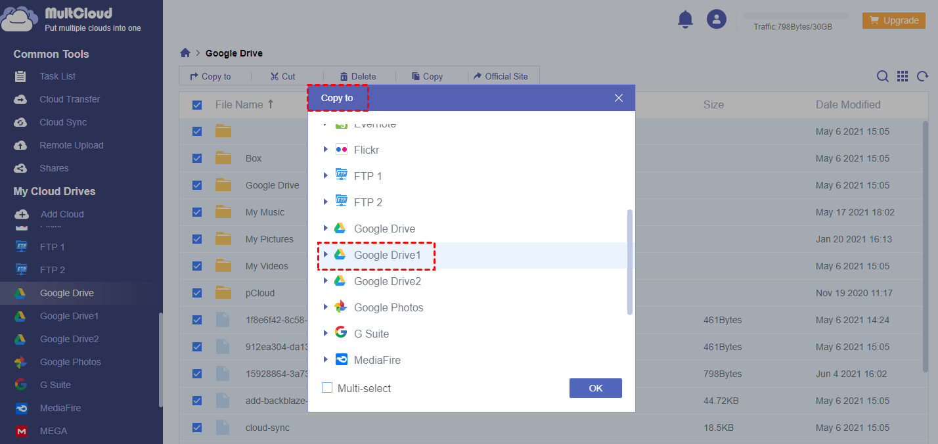Image resolution: width=938 pixels, height=444 pixels.
Task: Uncheck the cloud-sync file checkbox
Action: (197, 428)
